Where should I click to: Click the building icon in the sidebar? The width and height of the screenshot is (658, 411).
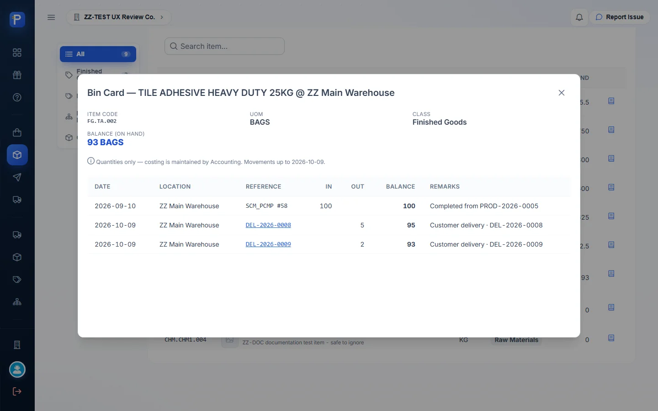tap(17, 345)
